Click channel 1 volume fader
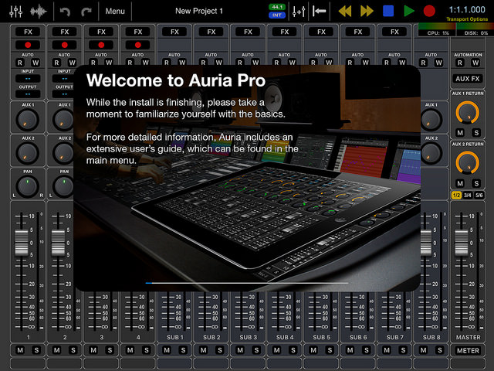The height and width of the screenshot is (371, 494). pos(22,243)
